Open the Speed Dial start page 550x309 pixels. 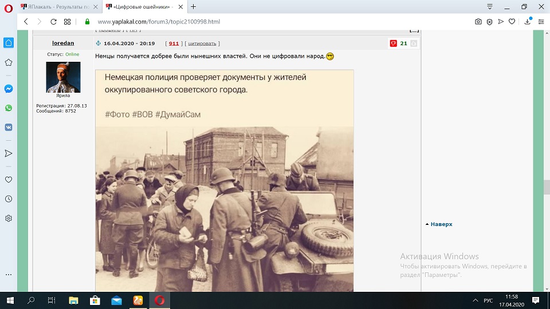(x=68, y=22)
